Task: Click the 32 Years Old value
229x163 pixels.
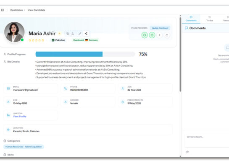Action: [134, 90]
